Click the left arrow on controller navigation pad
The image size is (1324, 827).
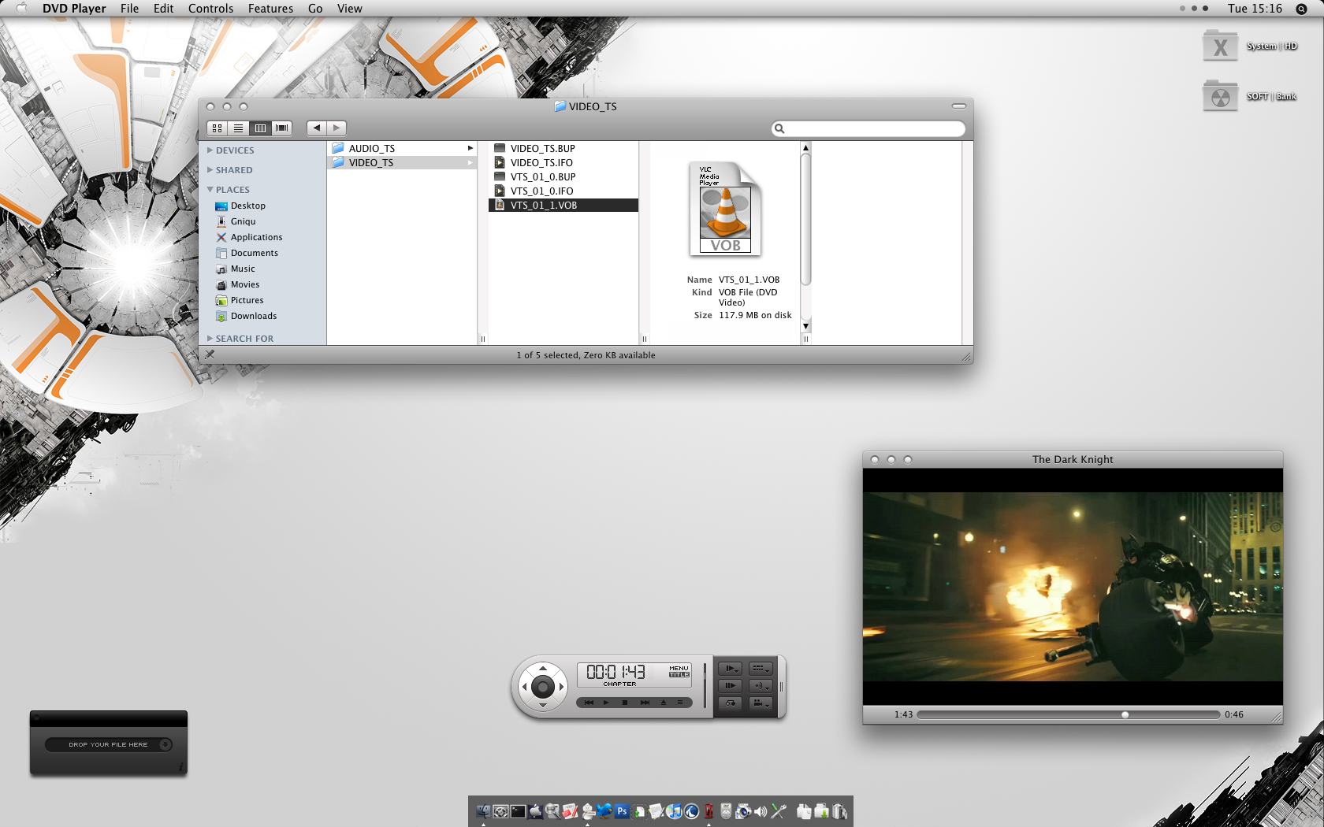[524, 687]
